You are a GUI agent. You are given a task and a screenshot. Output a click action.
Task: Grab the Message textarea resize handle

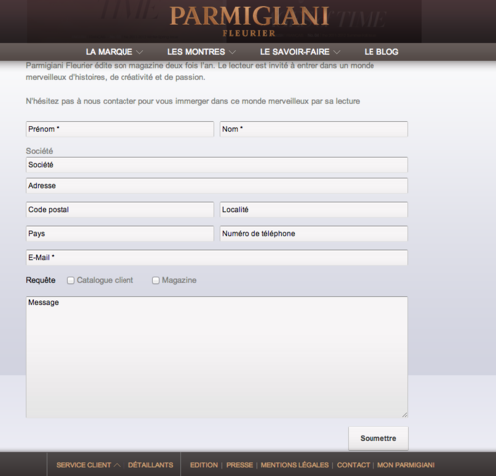[x=405, y=414]
